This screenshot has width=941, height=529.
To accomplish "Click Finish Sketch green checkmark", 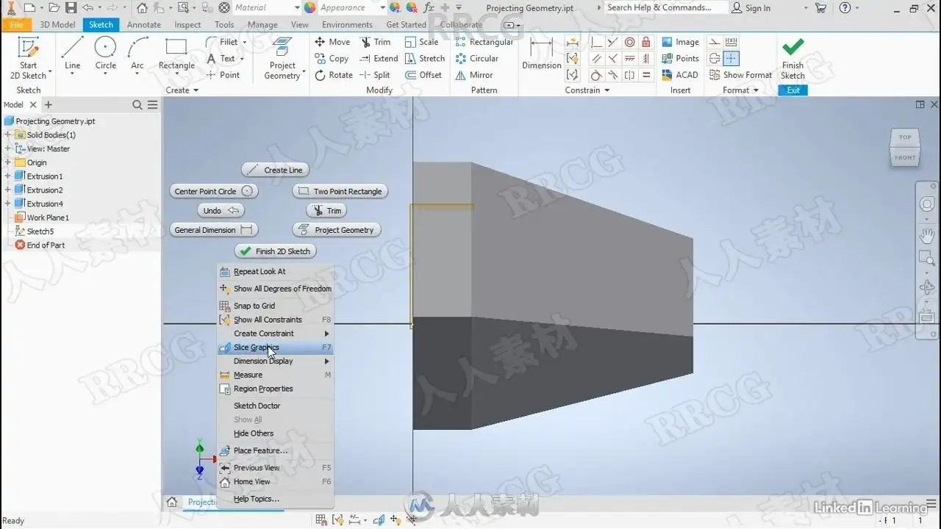I will [x=792, y=59].
